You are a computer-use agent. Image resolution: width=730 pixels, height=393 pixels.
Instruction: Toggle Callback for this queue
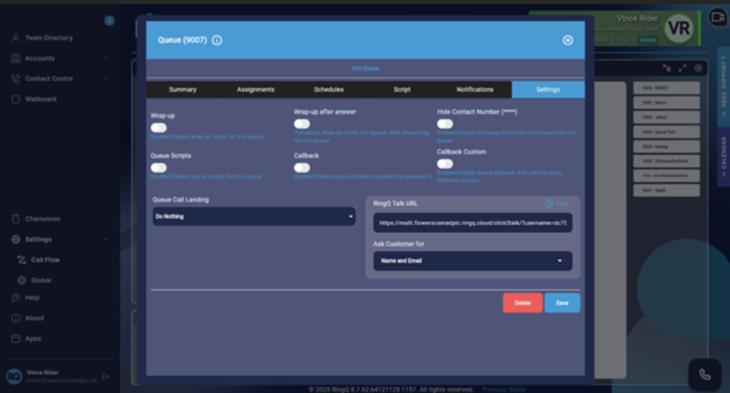(x=302, y=167)
